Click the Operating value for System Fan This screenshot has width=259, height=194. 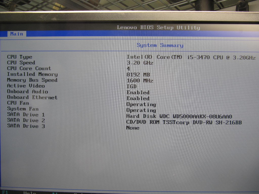coord(141,110)
